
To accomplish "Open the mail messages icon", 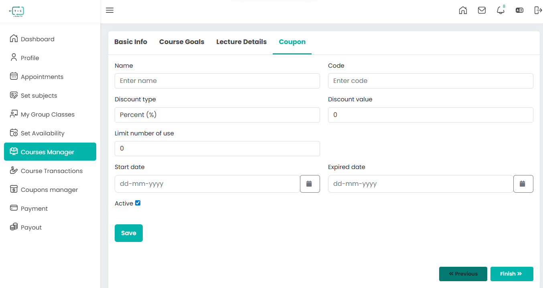I will click(482, 10).
